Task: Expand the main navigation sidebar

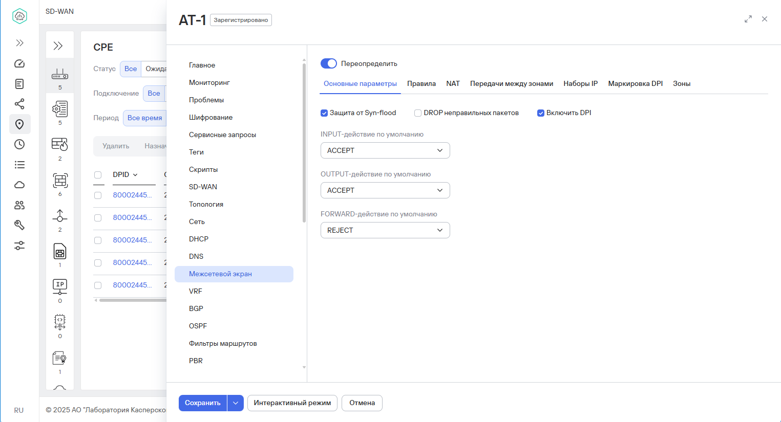Action: (19, 43)
